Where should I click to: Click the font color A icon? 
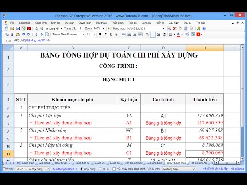pyautogui.click(x=178, y=34)
